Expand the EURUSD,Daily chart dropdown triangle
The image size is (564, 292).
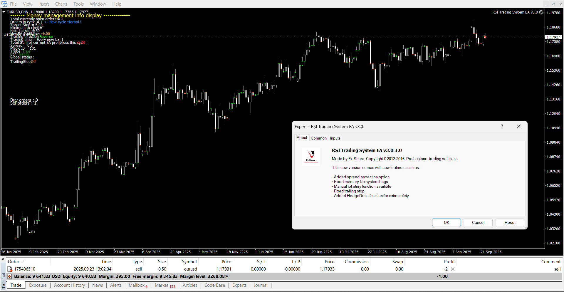(4, 12)
